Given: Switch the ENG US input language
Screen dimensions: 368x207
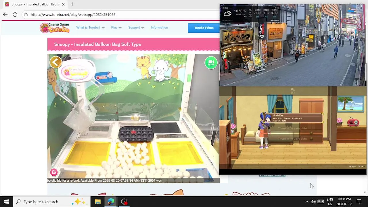Looking at the screenshot, I should coord(330,202).
